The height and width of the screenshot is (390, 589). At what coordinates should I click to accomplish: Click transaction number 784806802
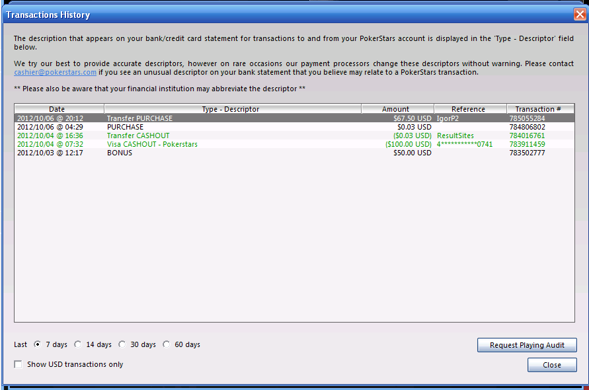click(527, 127)
